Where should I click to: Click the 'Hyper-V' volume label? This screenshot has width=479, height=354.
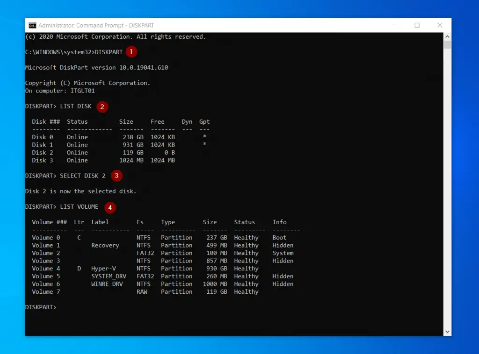coord(103,269)
